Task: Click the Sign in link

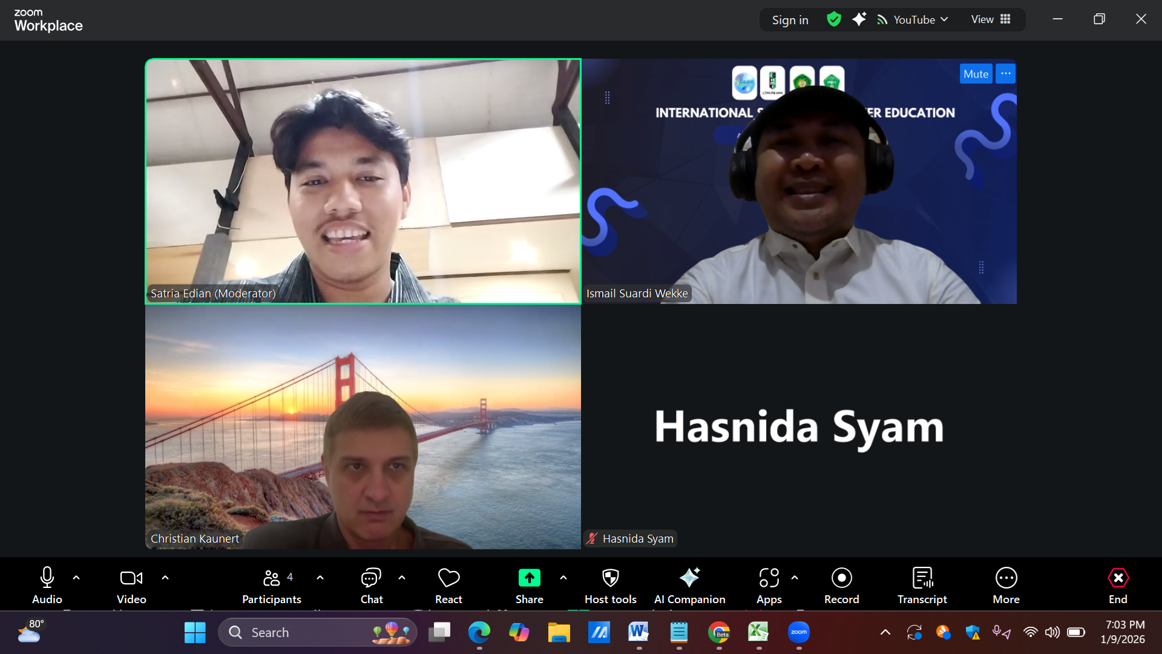Action: [x=789, y=19]
